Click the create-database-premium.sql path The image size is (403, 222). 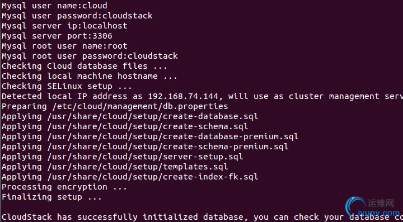pos(173,136)
